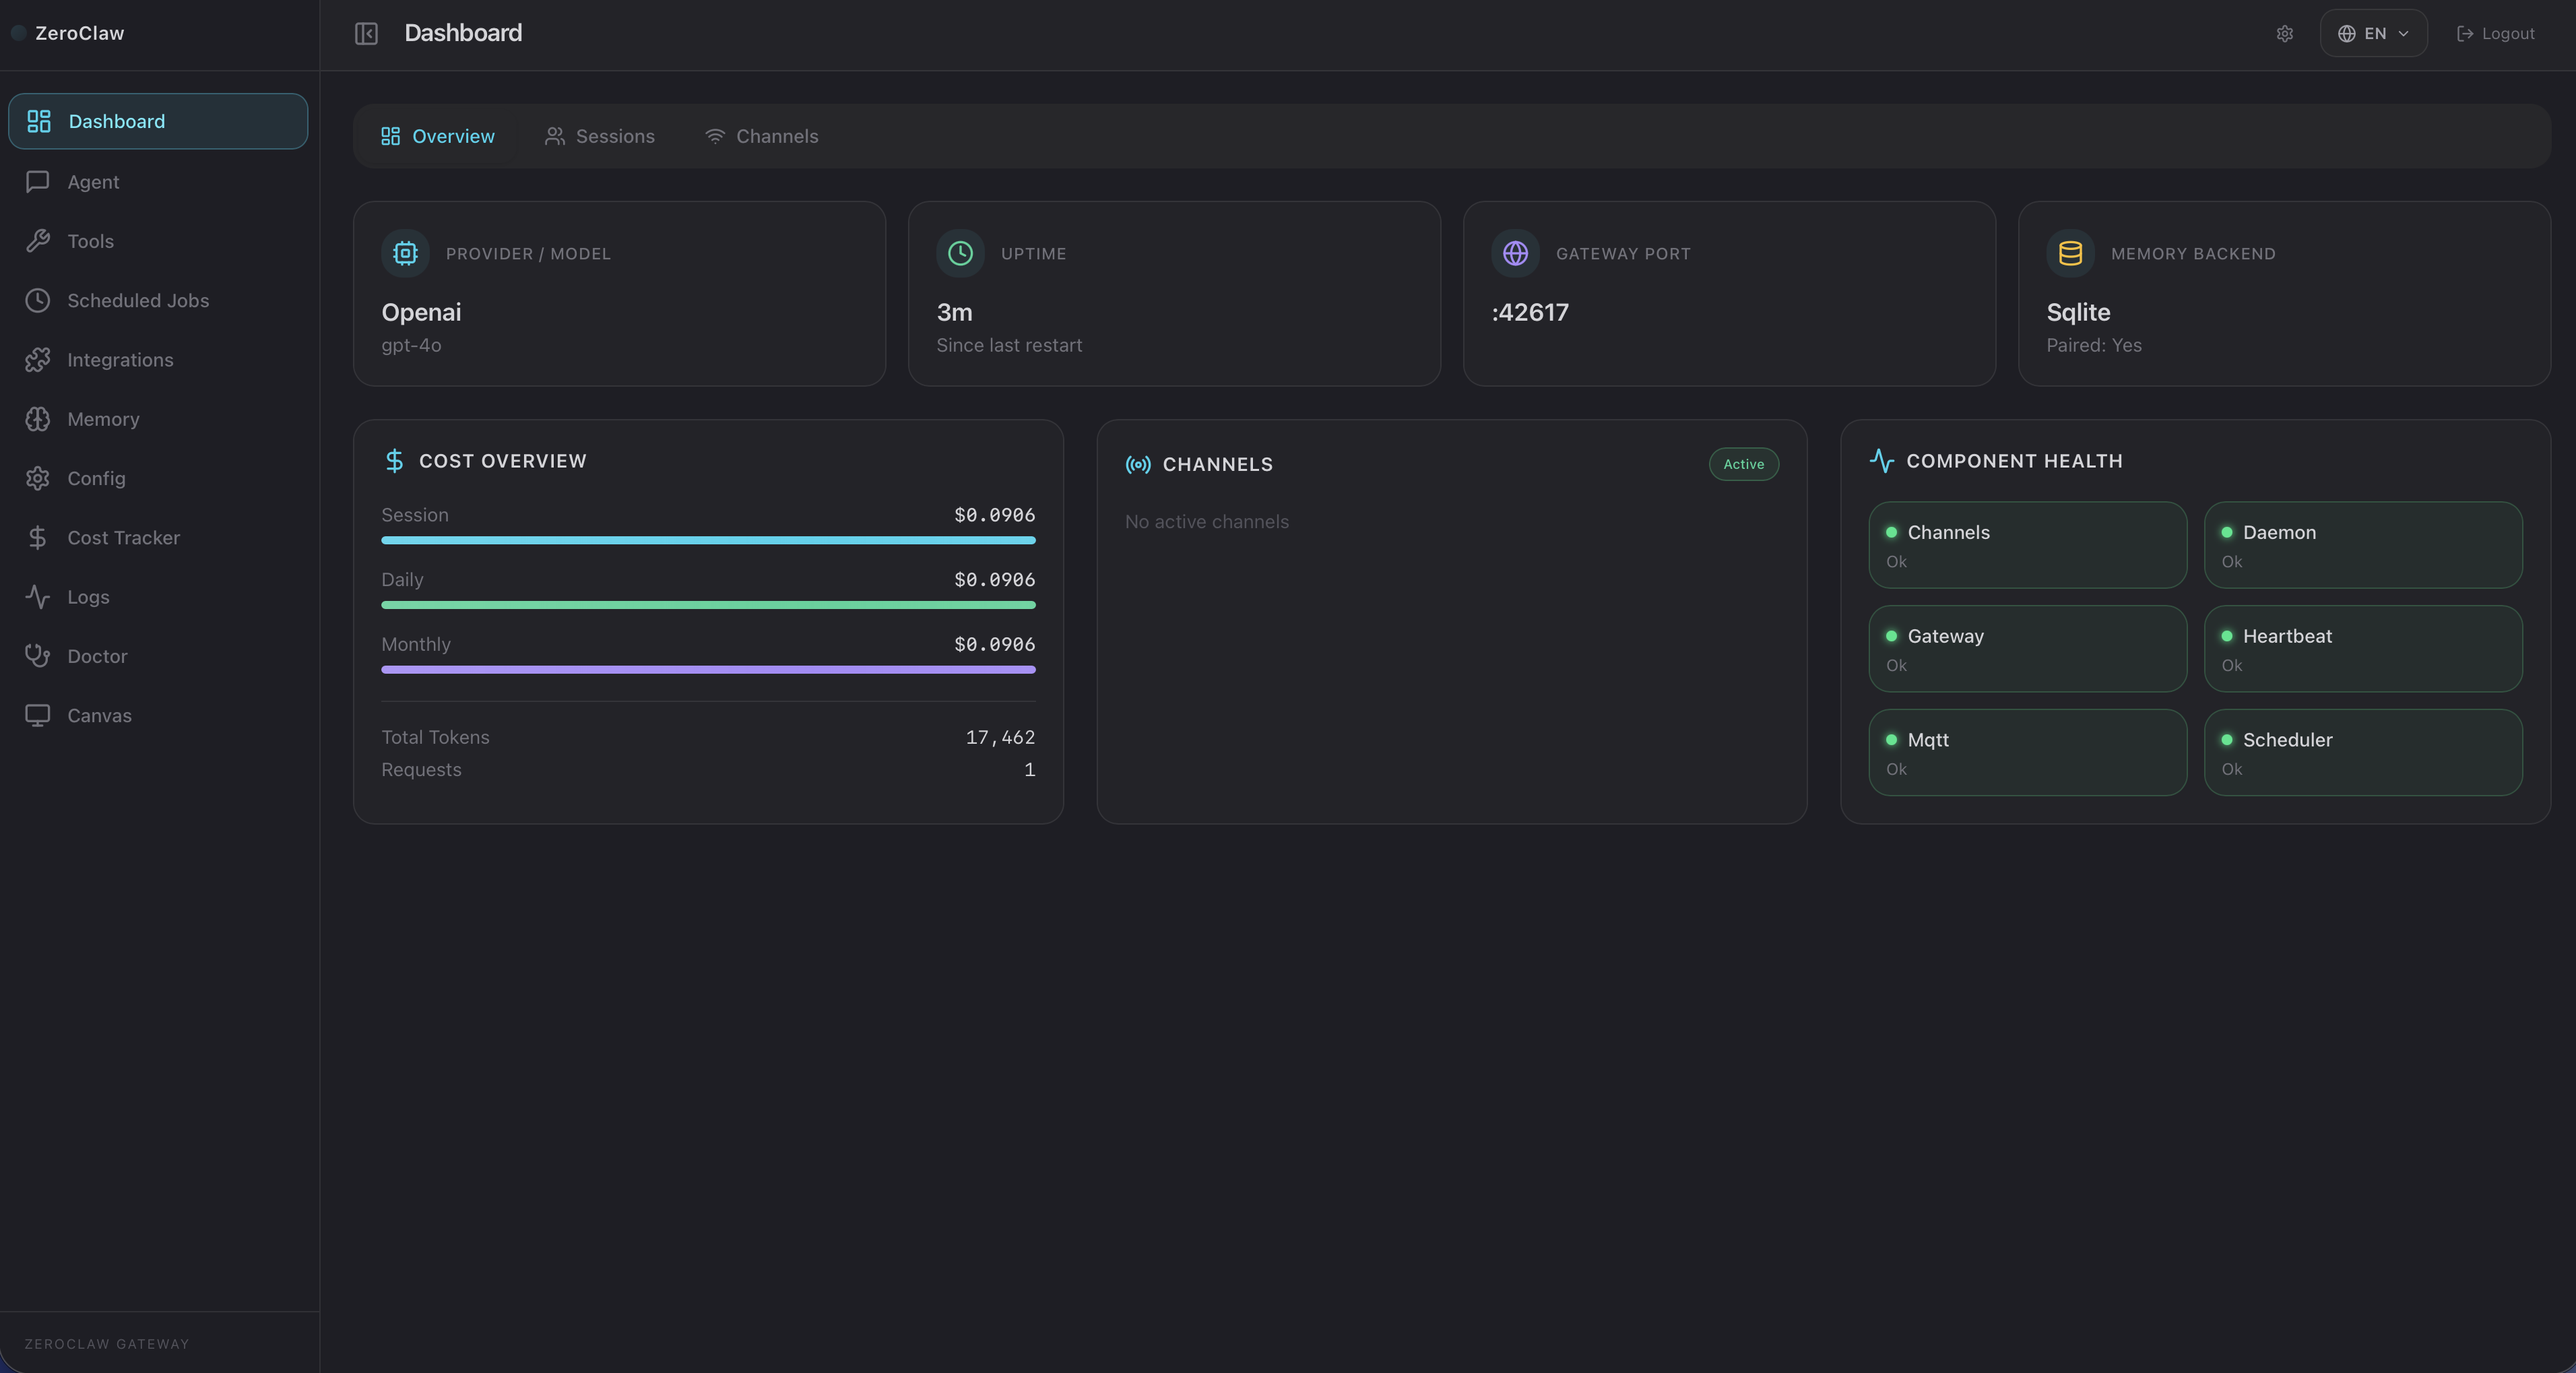Click the Scheduled Jobs clock icon

point(38,300)
